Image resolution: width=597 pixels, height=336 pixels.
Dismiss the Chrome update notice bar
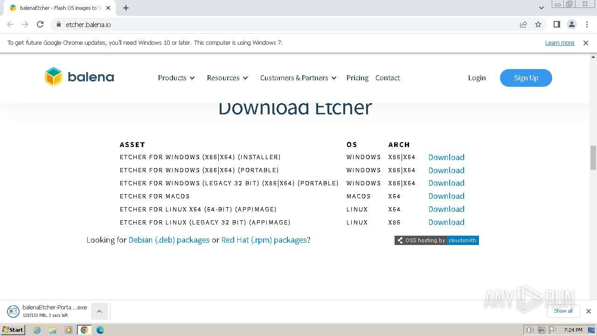(586, 43)
